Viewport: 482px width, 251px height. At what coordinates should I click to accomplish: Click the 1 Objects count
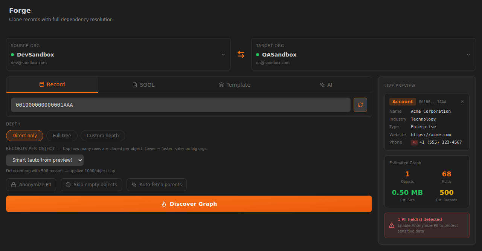[407, 174]
